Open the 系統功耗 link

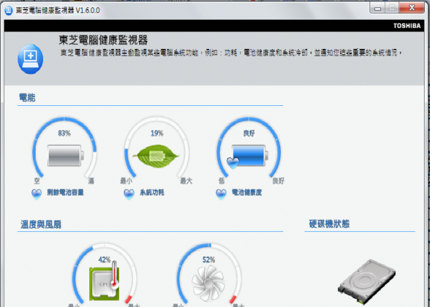click(x=152, y=192)
